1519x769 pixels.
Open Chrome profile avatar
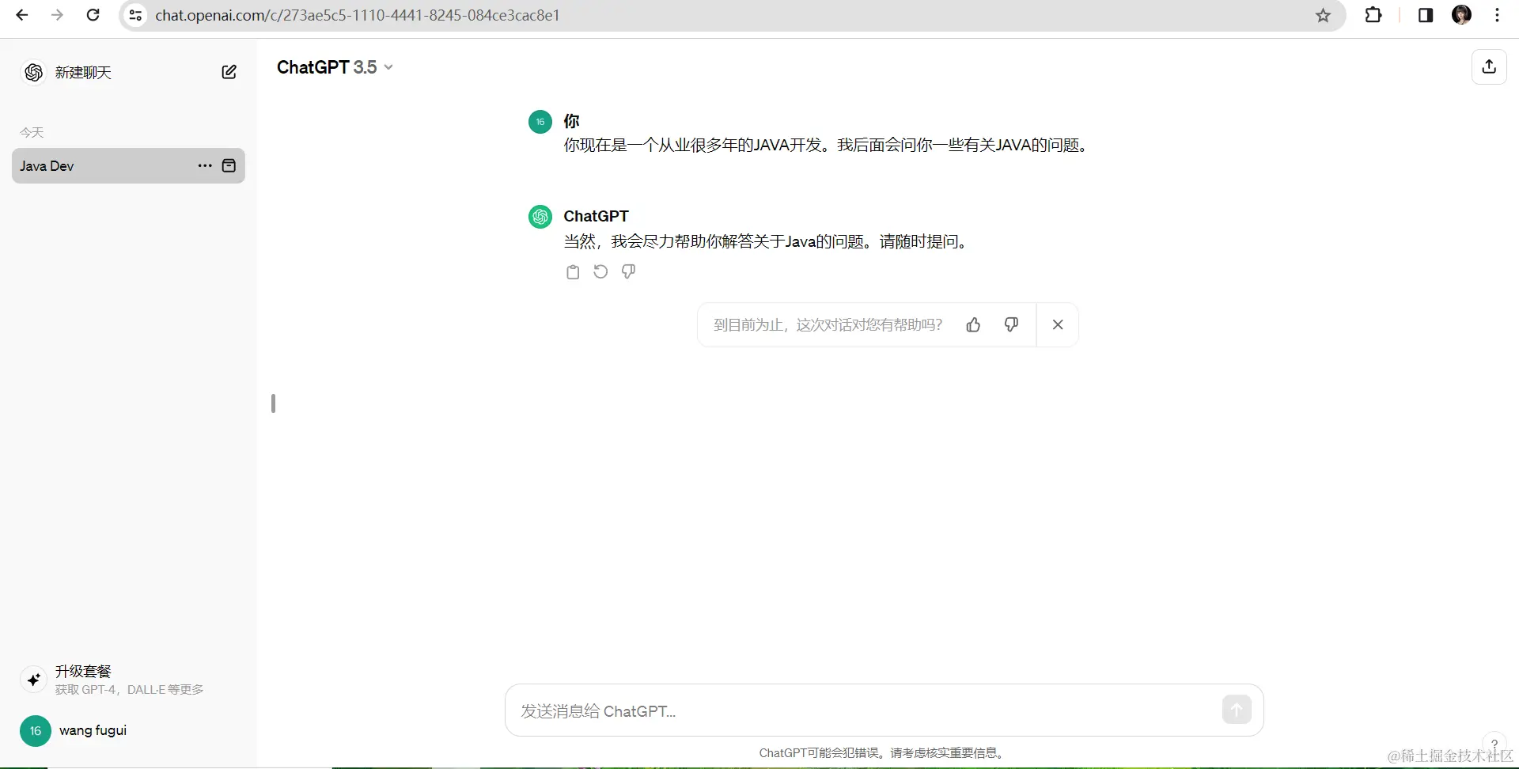pos(1461,15)
